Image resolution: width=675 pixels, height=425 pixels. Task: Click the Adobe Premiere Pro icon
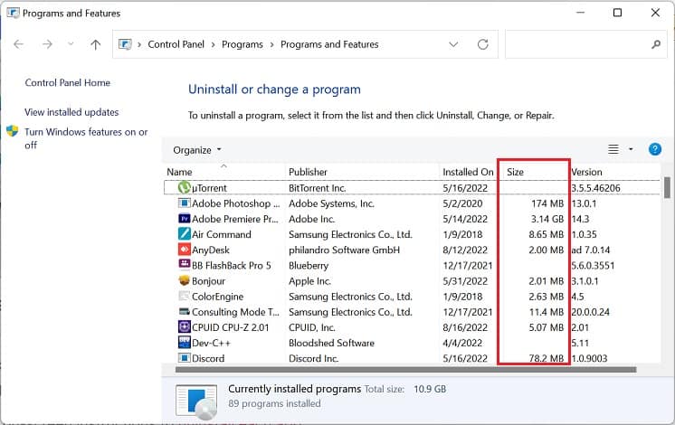(185, 219)
